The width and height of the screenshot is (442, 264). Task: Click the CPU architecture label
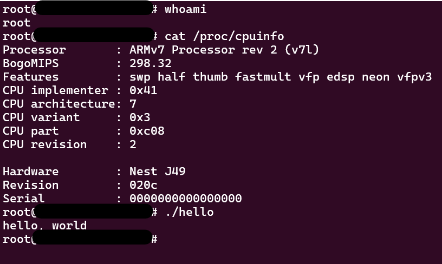tap(58, 104)
